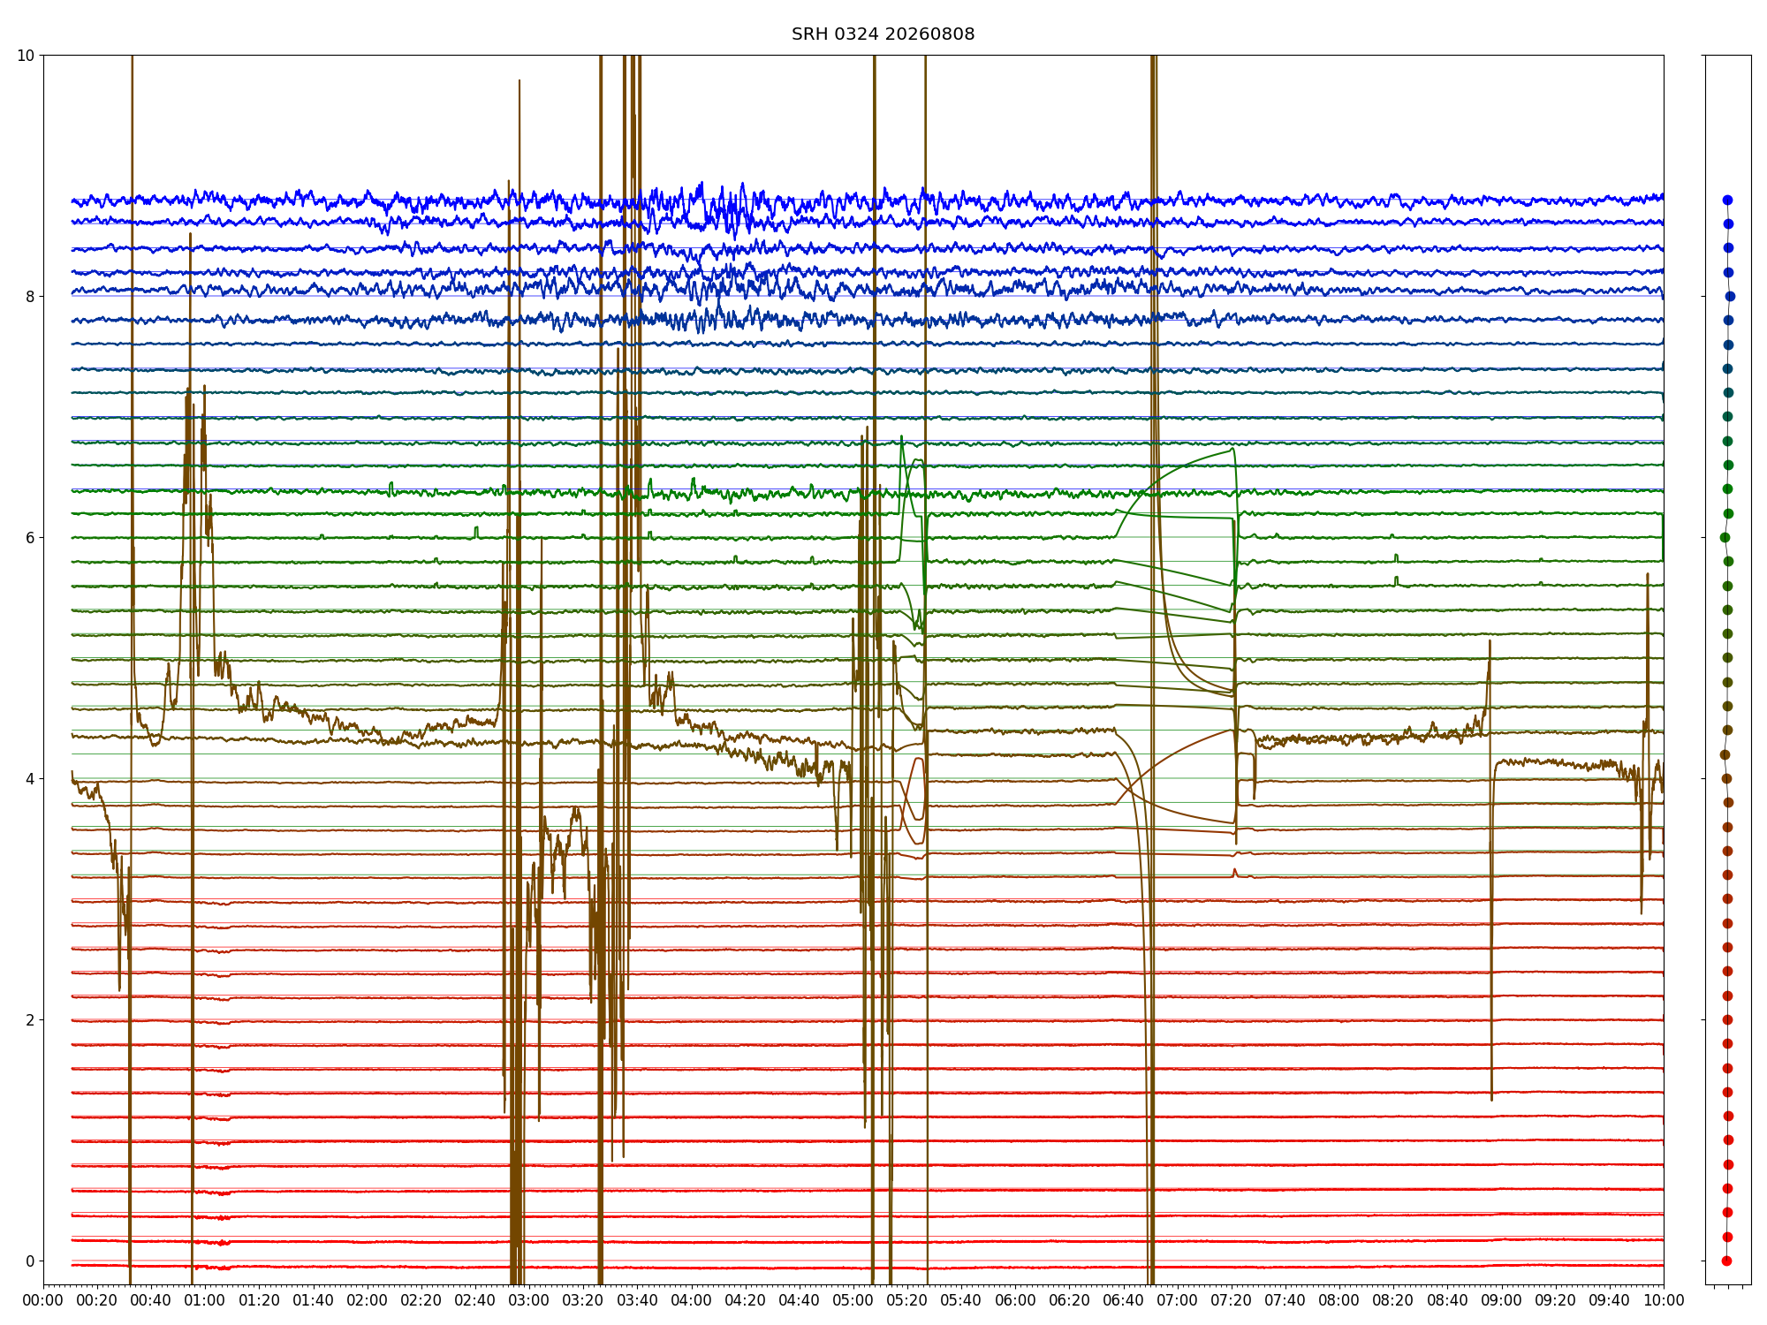Select the time axis label "01:20"
1767x1325 pixels.
coord(259,1301)
